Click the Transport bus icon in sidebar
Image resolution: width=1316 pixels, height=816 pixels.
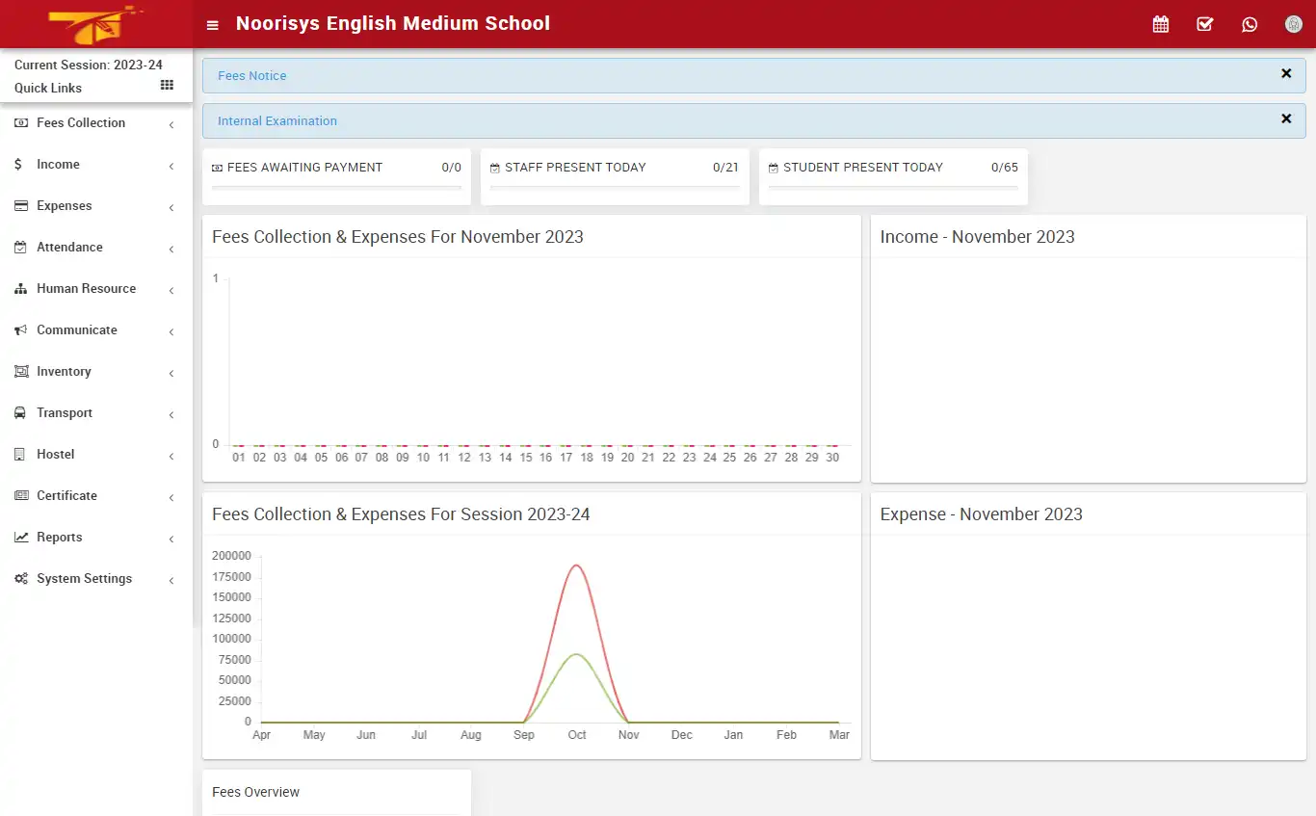point(20,412)
